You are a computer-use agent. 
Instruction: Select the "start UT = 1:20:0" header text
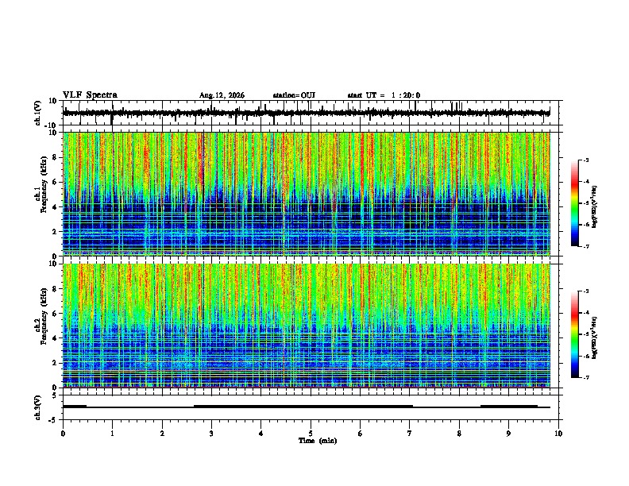pyautogui.click(x=384, y=95)
